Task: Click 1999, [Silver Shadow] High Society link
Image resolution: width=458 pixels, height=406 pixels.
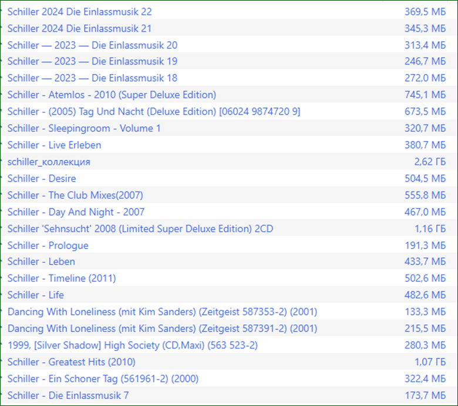Action: point(133,345)
